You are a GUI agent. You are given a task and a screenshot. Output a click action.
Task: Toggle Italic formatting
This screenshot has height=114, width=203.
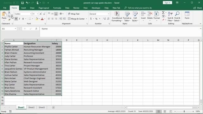[x=20, y=19]
